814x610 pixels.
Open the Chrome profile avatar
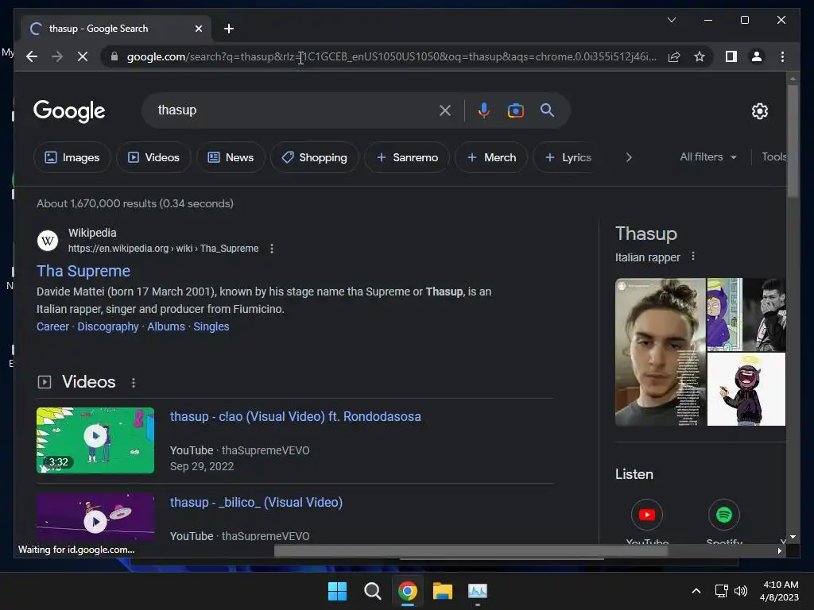click(757, 56)
